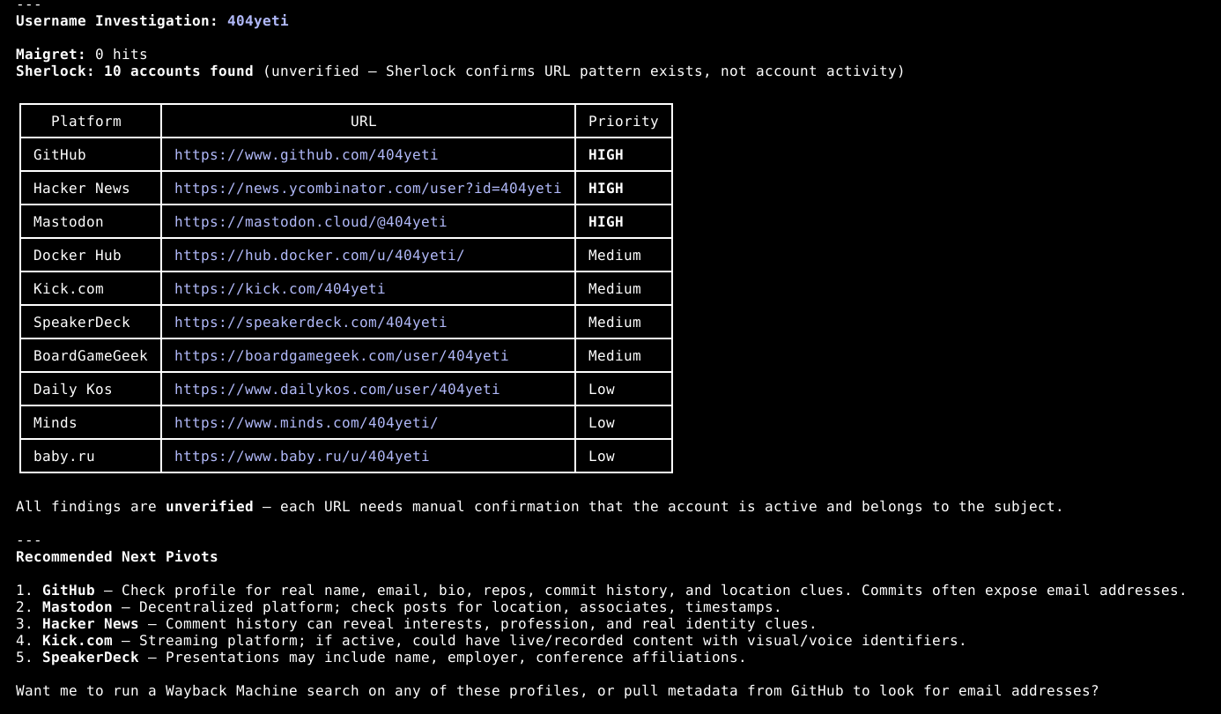This screenshot has width=1221, height=714.
Task: Open the kick.com/404yeti link
Action: coord(279,288)
